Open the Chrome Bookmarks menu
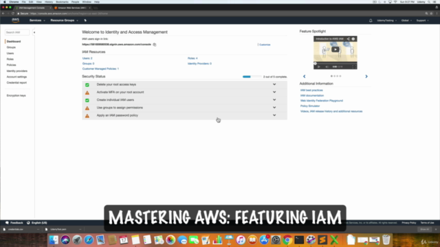440x247 pixels. pos(62,2)
